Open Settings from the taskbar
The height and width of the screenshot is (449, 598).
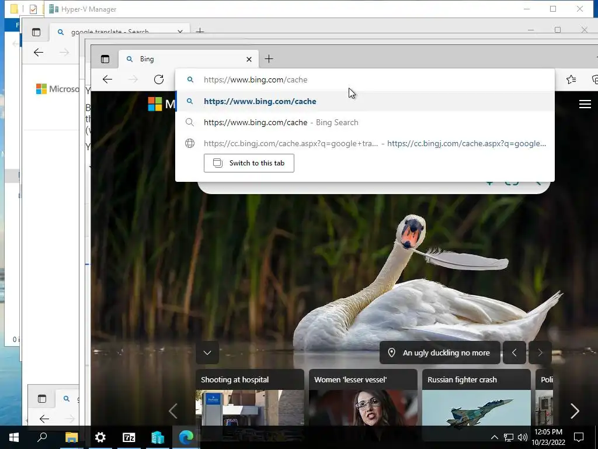[x=100, y=437]
